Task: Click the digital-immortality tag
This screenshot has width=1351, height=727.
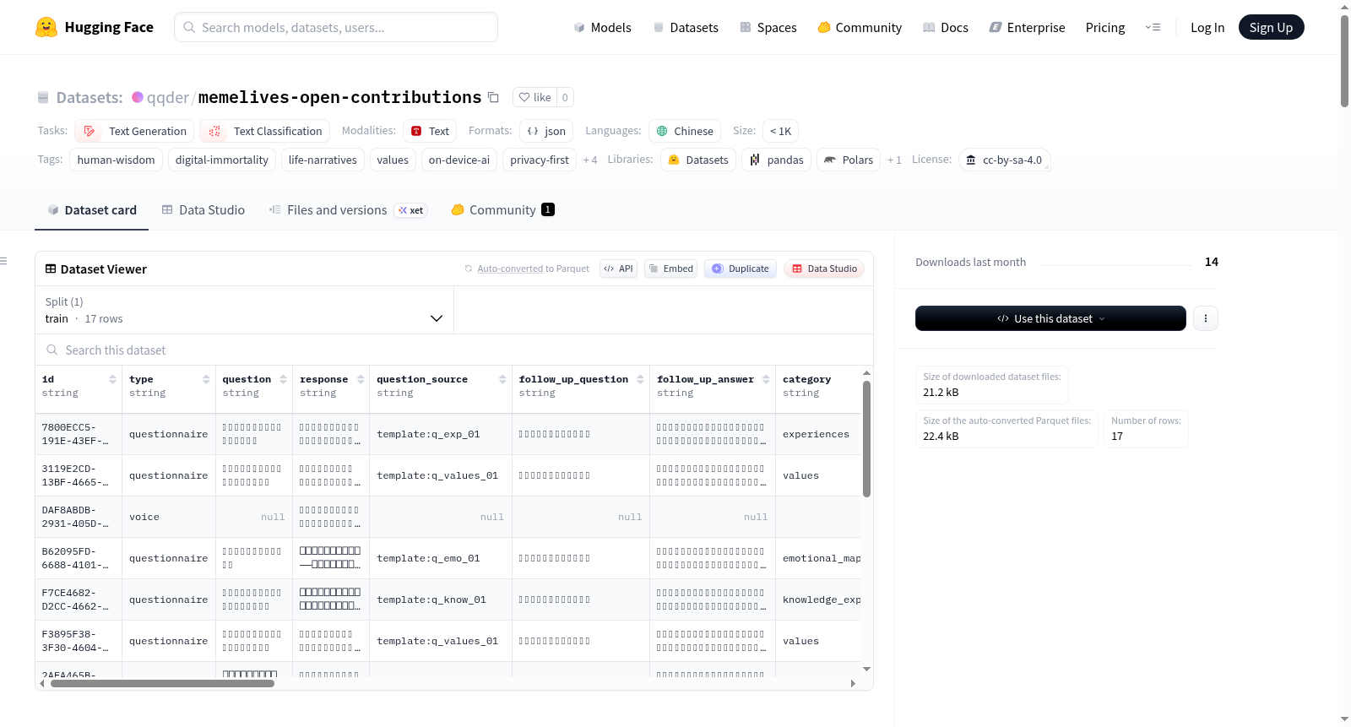Action: [x=222, y=160]
